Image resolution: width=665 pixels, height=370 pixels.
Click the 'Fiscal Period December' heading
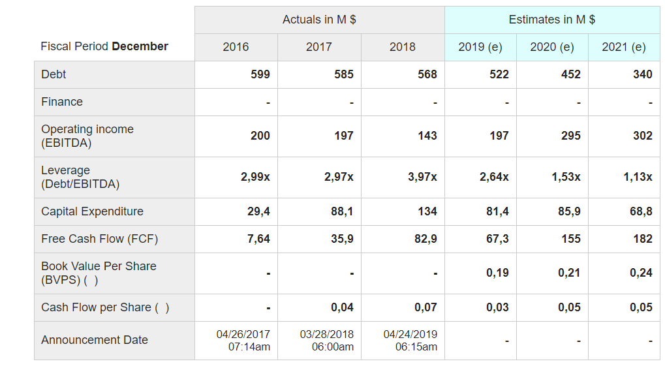click(104, 46)
